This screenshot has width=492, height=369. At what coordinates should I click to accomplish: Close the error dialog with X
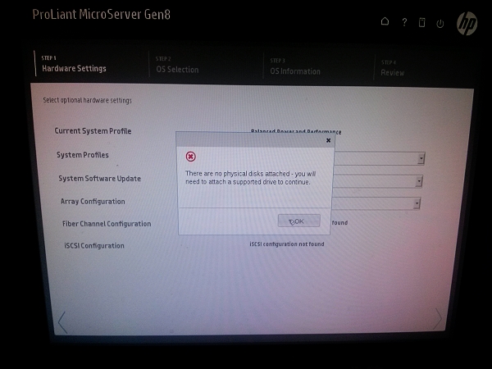[328, 140]
